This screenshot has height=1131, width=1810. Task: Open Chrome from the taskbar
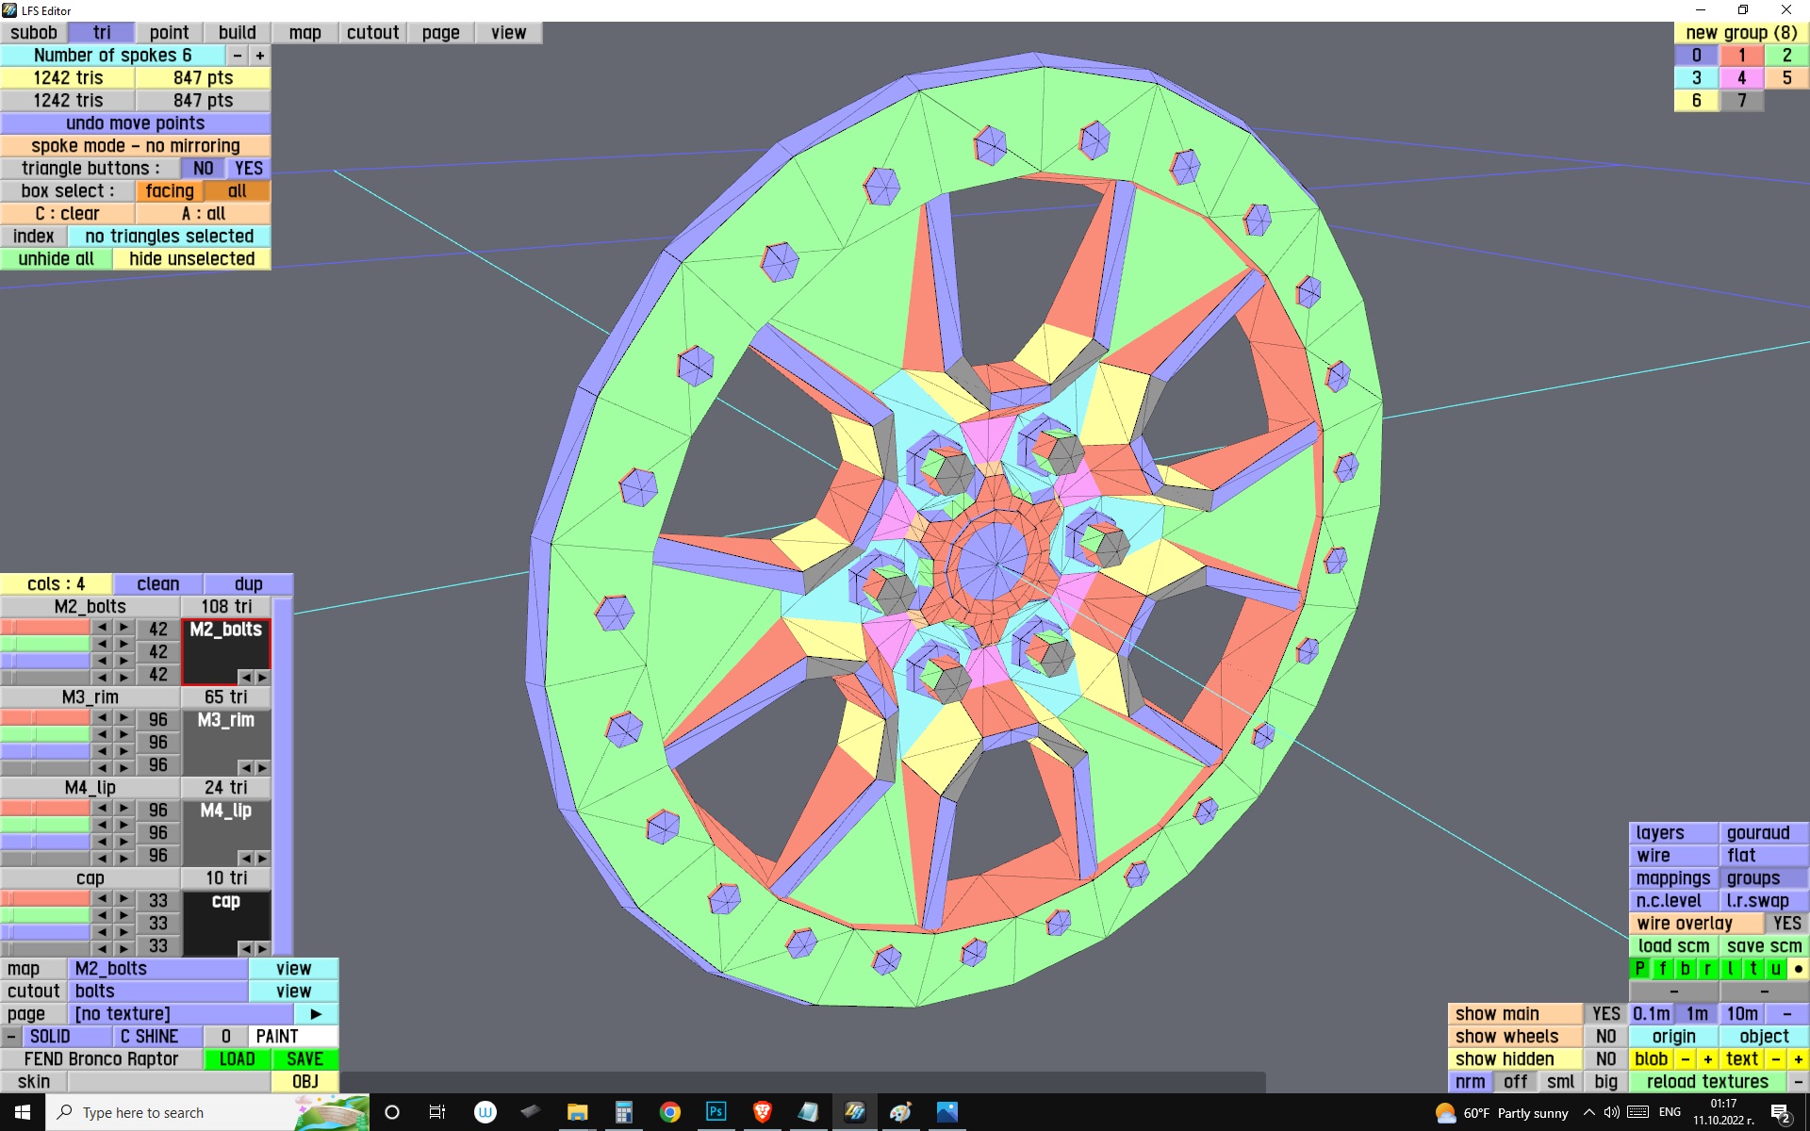point(670,1112)
